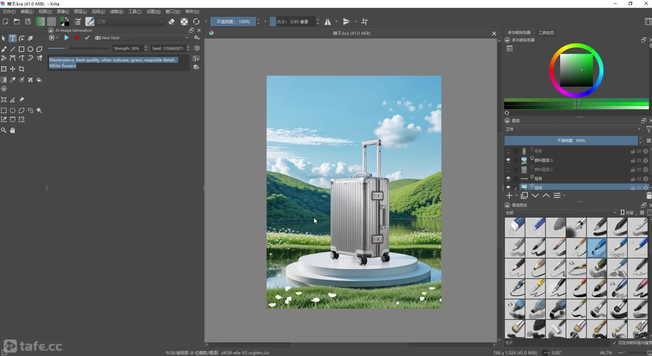This screenshot has height=356, width=652.
Task: Uncheck the selected 背景 layer's checkbox
Action: (516, 188)
